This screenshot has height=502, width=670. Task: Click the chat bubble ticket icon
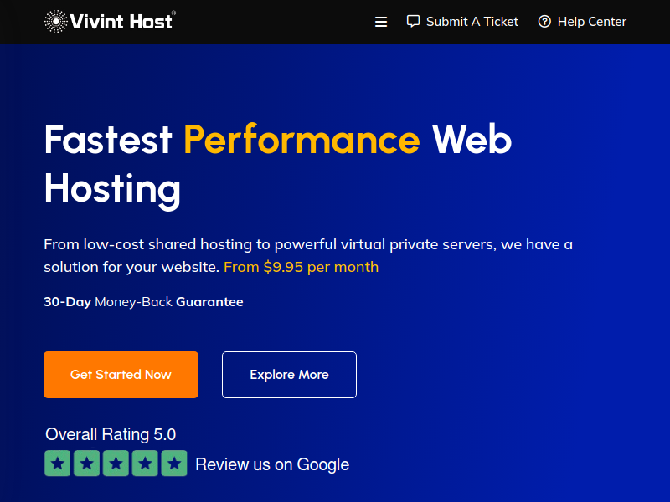click(x=413, y=22)
